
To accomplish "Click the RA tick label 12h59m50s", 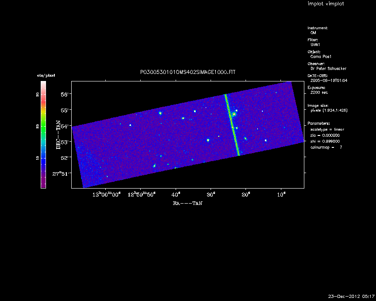I will pyautogui.click(x=142, y=194).
